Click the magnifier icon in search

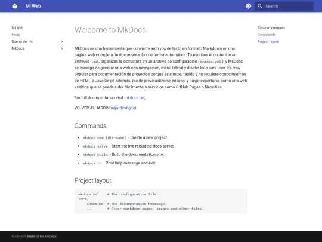[x=260, y=6]
